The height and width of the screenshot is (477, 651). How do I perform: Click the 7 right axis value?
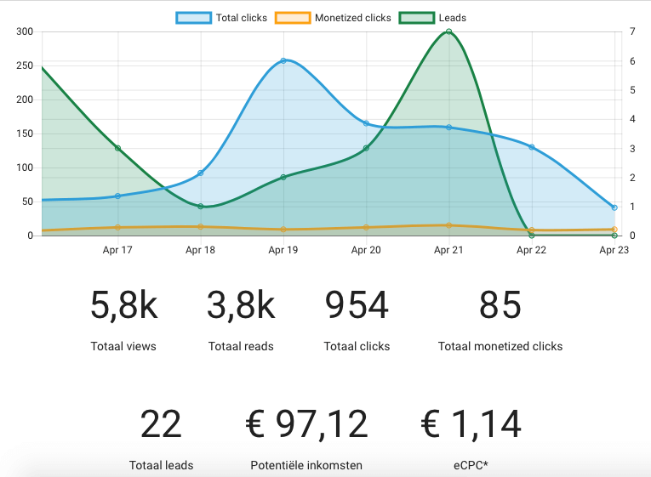tap(632, 31)
